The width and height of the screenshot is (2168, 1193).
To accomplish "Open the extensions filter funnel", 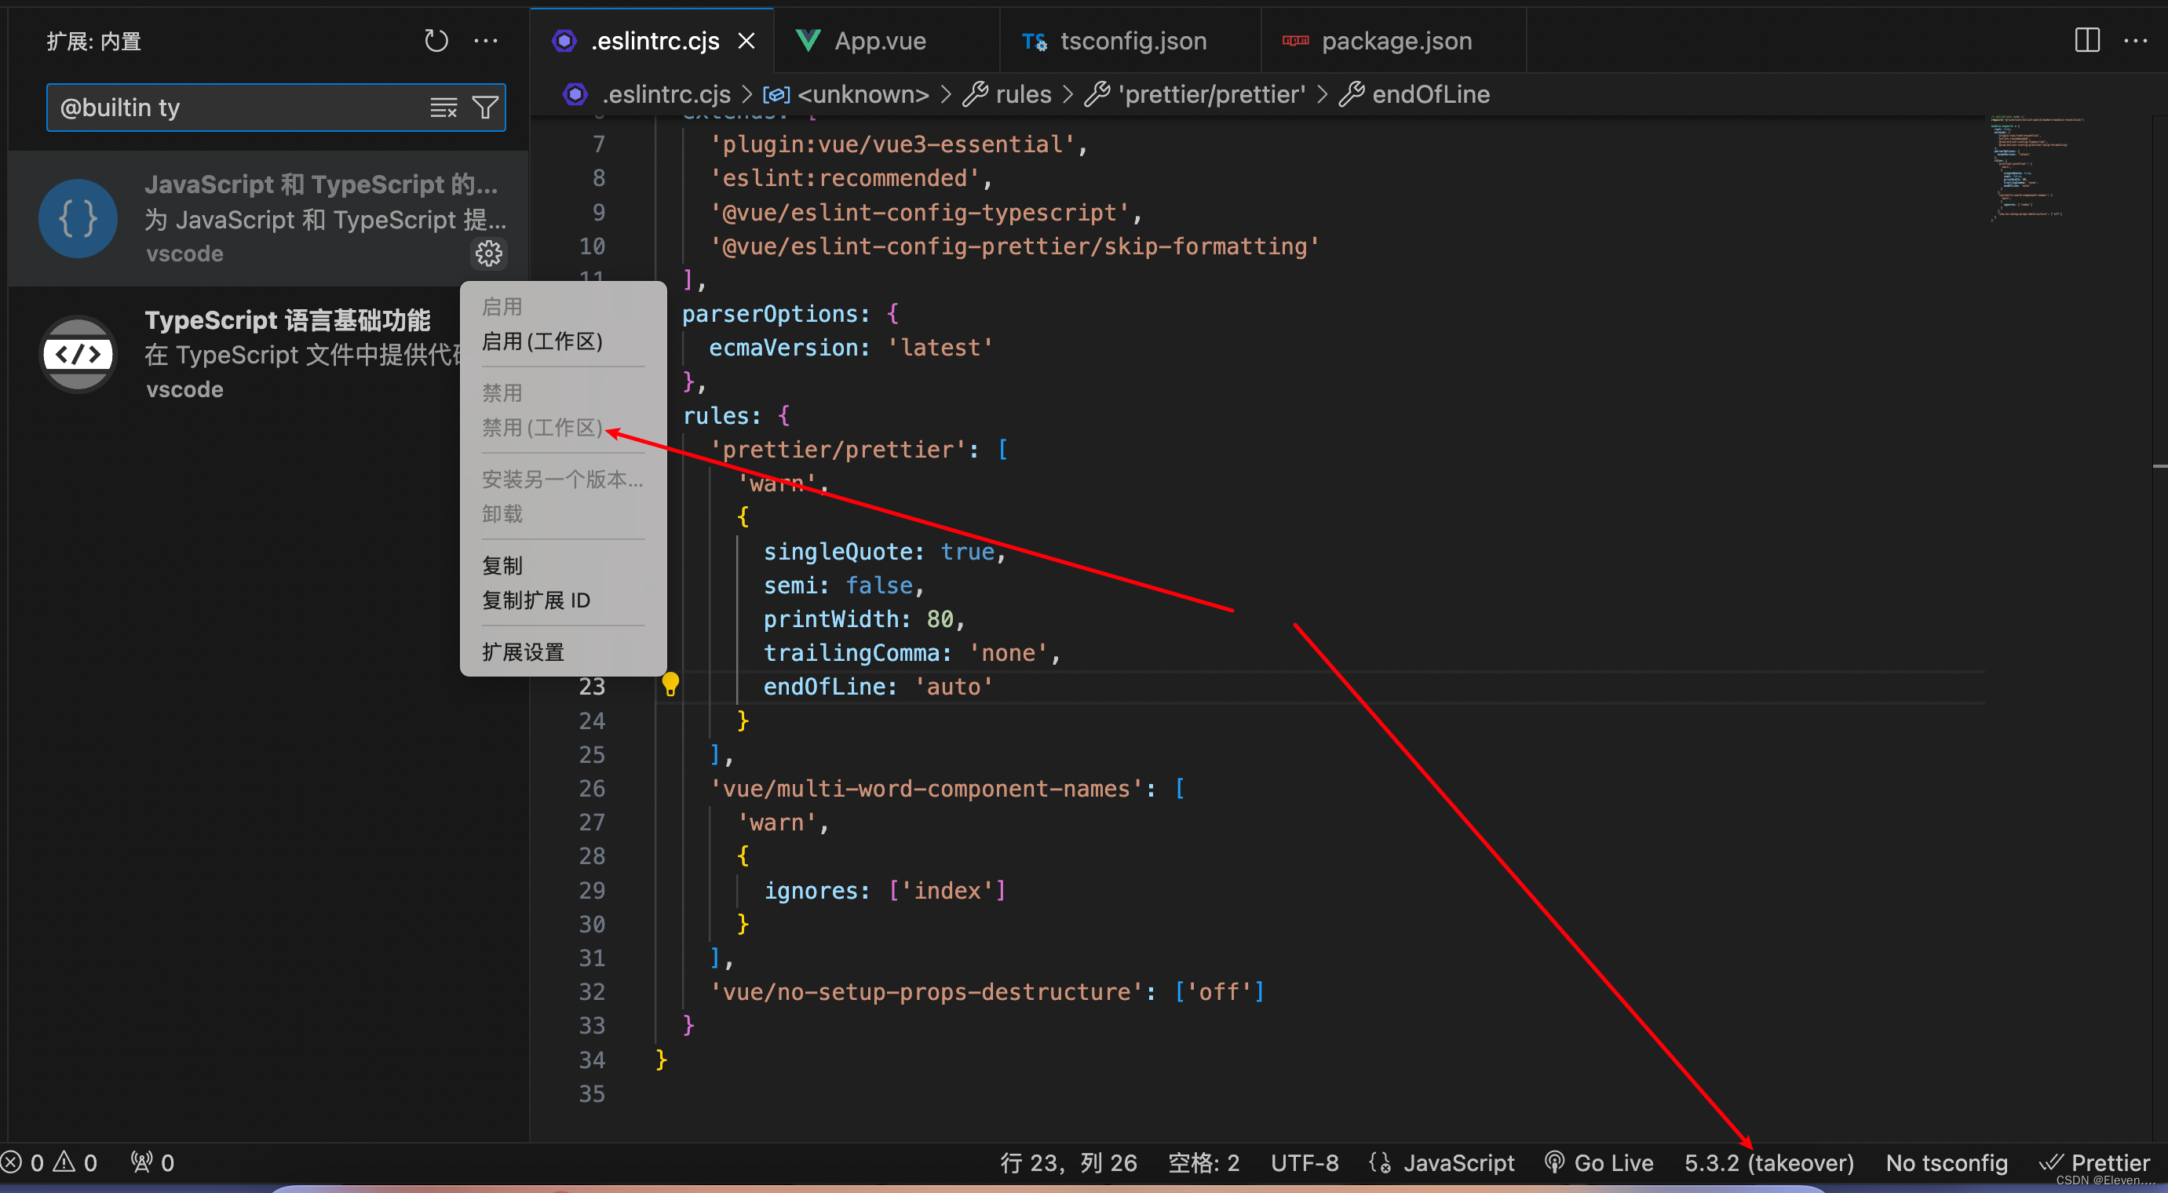I will [485, 108].
